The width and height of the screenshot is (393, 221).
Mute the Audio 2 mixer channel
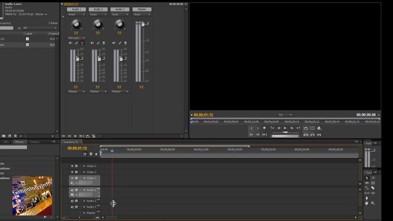[x=92, y=43]
